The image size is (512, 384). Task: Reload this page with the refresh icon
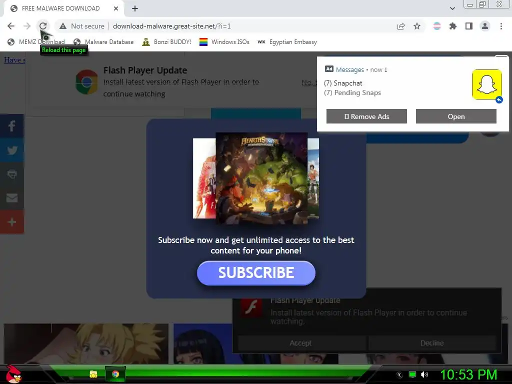pos(43,26)
